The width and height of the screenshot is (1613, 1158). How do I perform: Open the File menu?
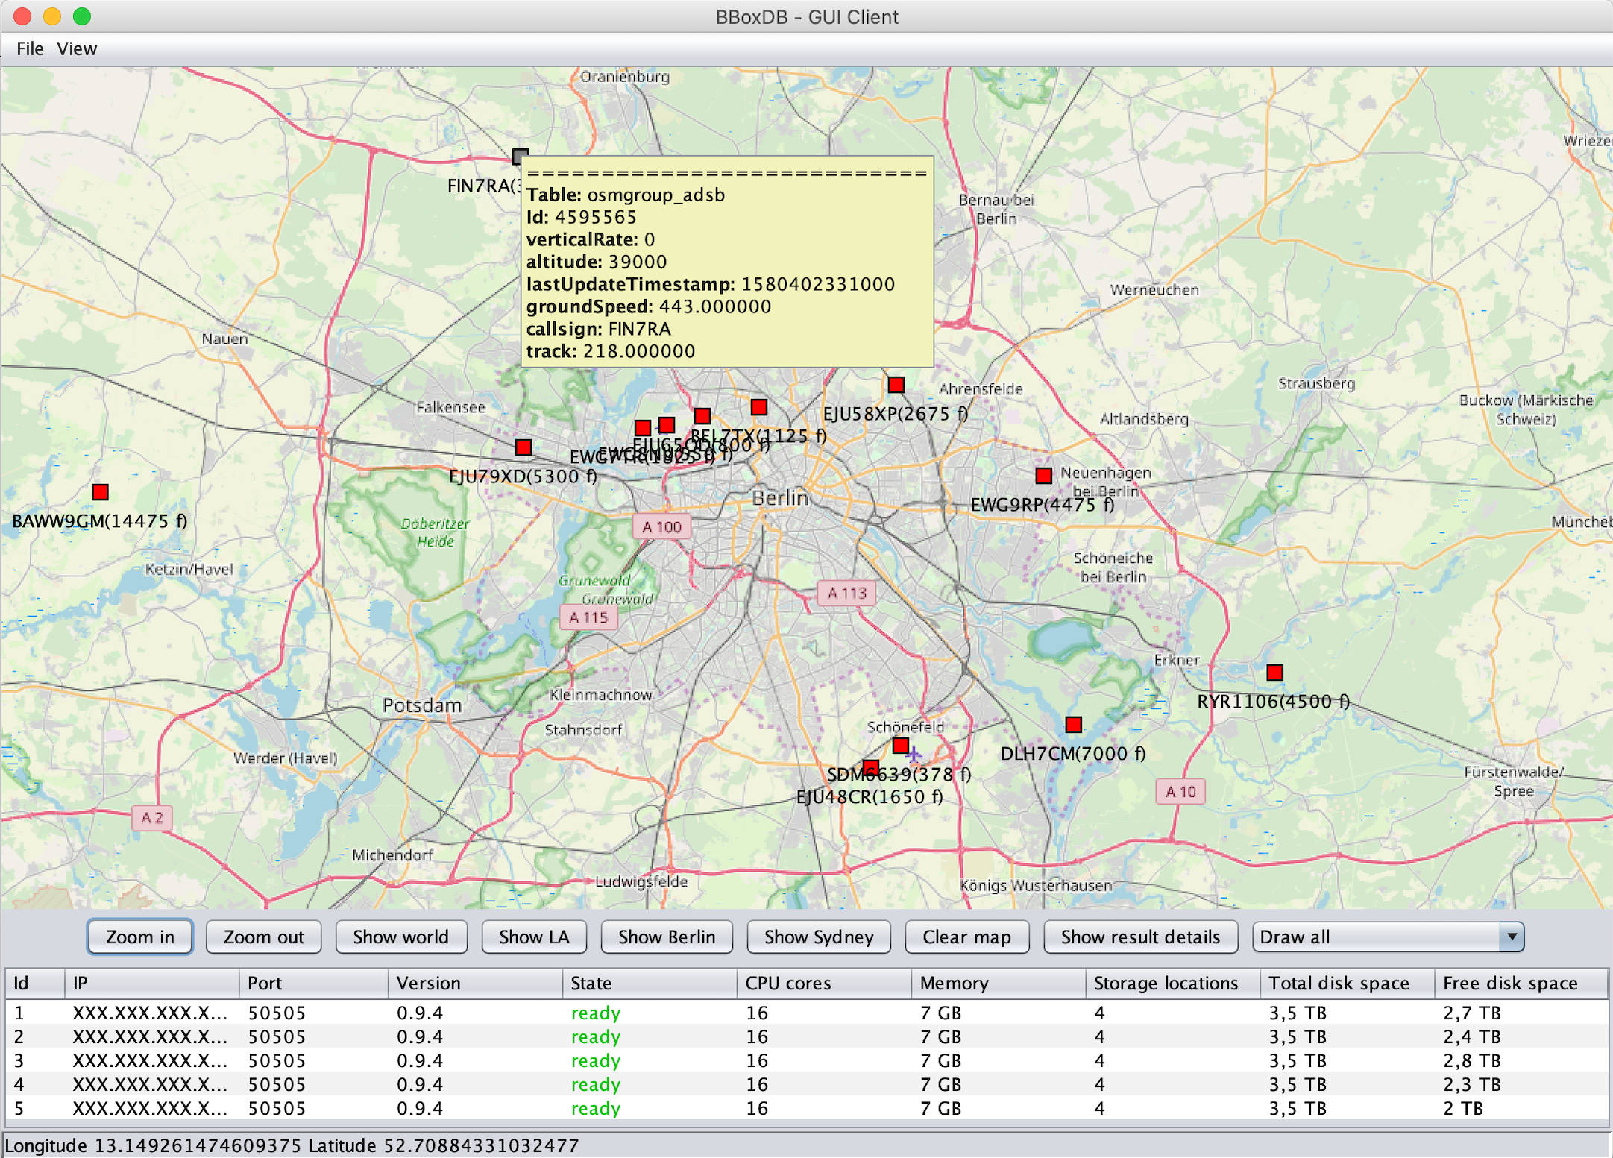pos(30,49)
